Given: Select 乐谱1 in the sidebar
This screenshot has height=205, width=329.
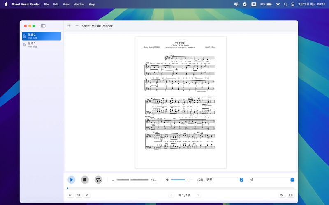Looking at the screenshot, I should tap(41, 45).
